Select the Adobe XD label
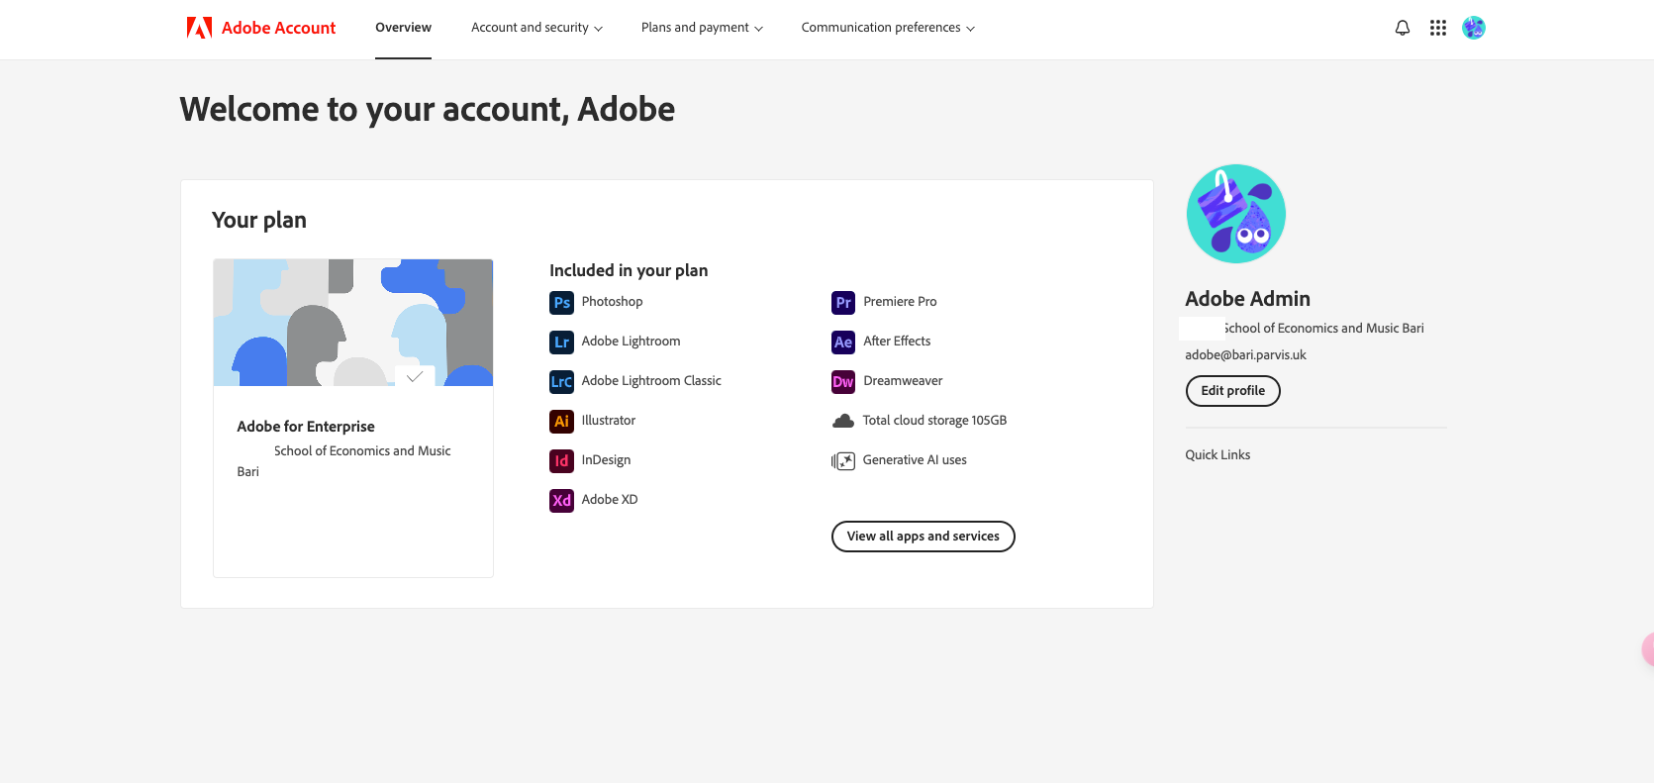 click(610, 500)
